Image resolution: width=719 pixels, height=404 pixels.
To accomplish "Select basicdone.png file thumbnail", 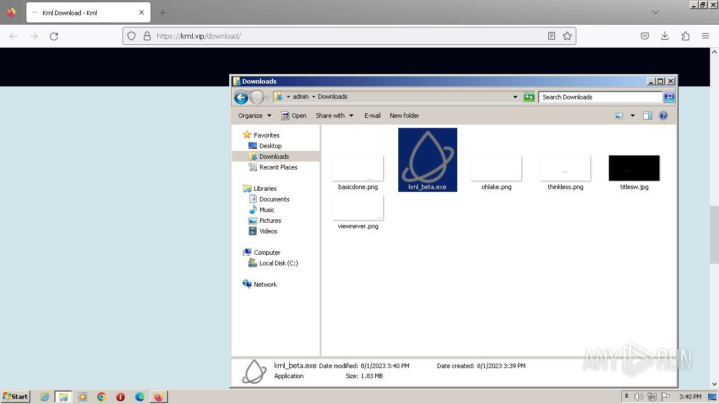I will pos(358,168).
